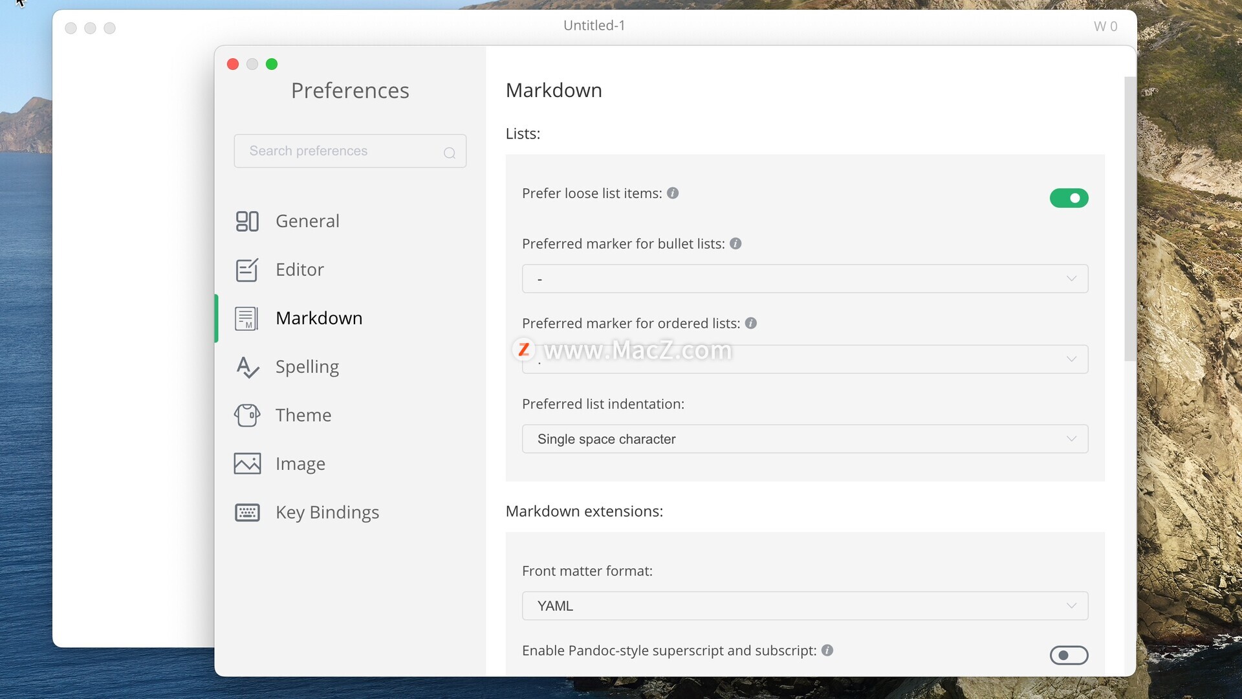Click the Preferences vertical scrollbar
1242x699 pixels.
1129,220
